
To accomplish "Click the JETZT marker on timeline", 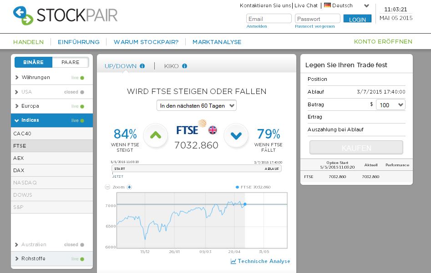I will coord(117,176).
